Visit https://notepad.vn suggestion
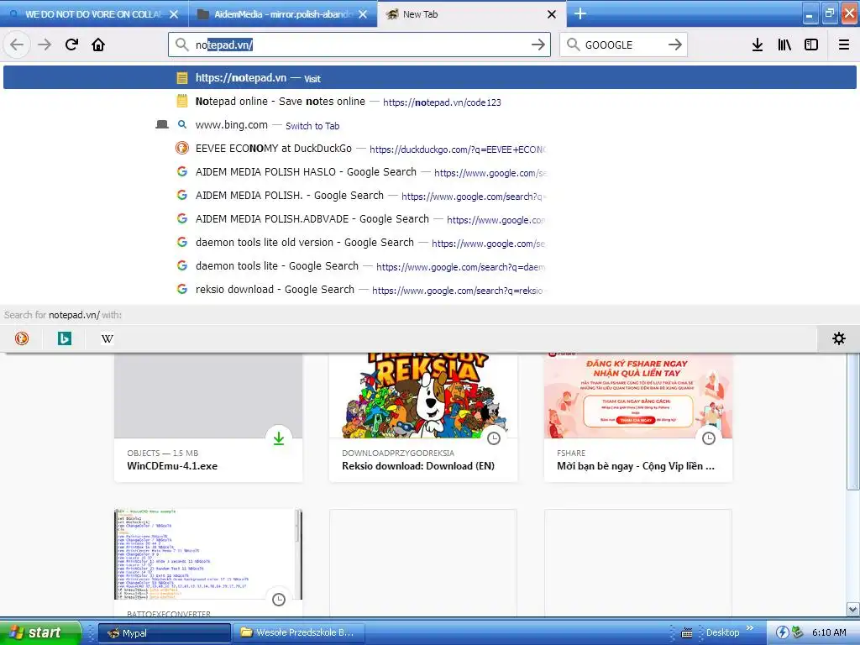This screenshot has width=860, height=645. 430,78
